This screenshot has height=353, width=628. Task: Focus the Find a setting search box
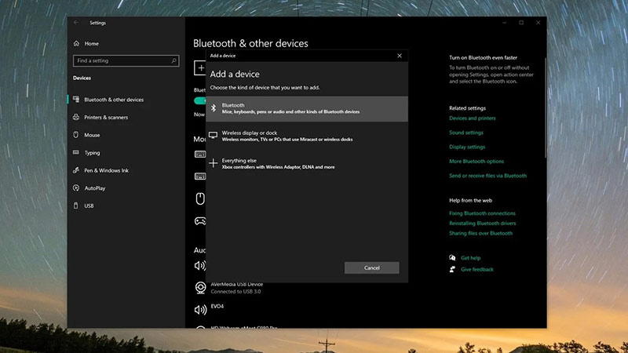pyautogui.click(x=126, y=61)
